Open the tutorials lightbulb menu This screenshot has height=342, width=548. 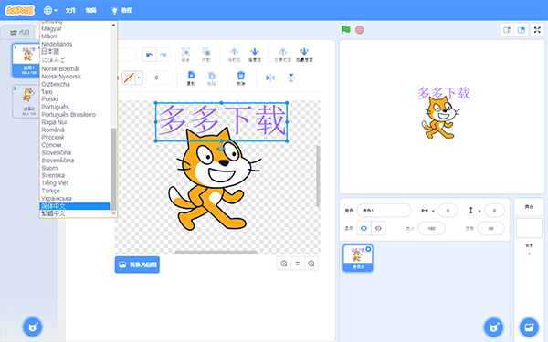pos(121,10)
